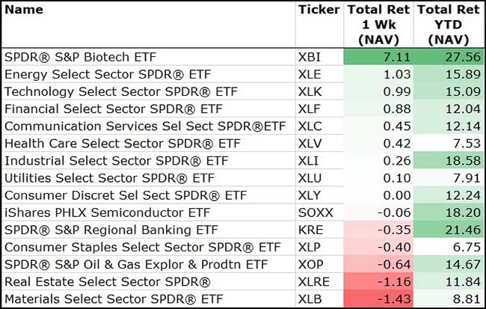This screenshot has width=486, height=309.
Task: Select the -1.16 Real Estate weekly return
Action: [x=378, y=281]
